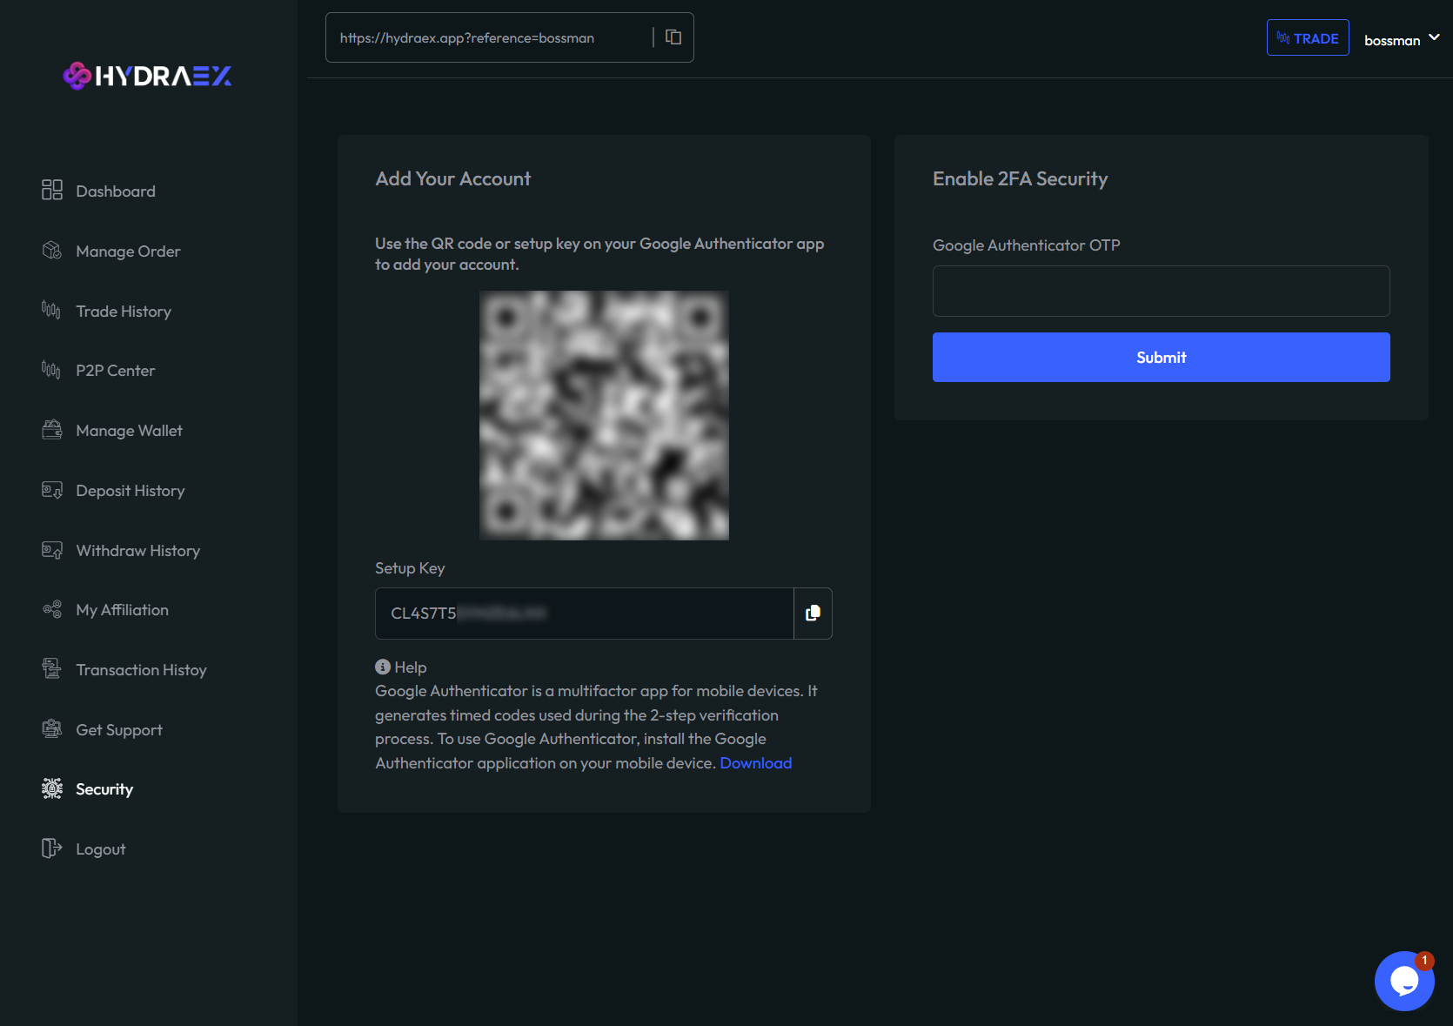This screenshot has width=1453, height=1026.
Task: Click the referral URL field
Action: (489, 37)
